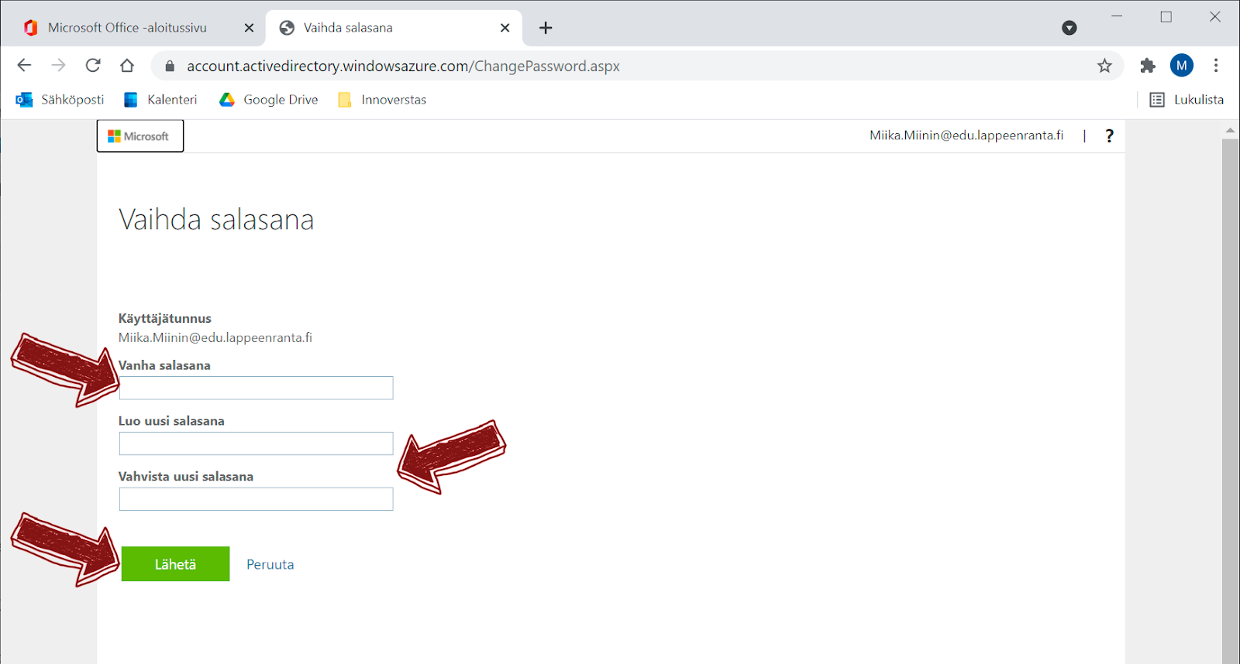The height and width of the screenshot is (664, 1240).
Task: Open the Lukulista reading list
Action: point(1187,100)
